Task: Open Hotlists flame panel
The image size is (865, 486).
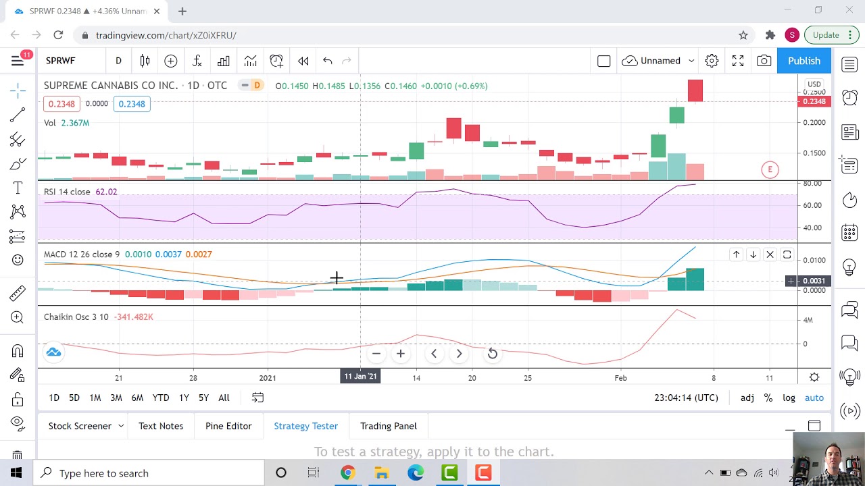Action: (849, 200)
